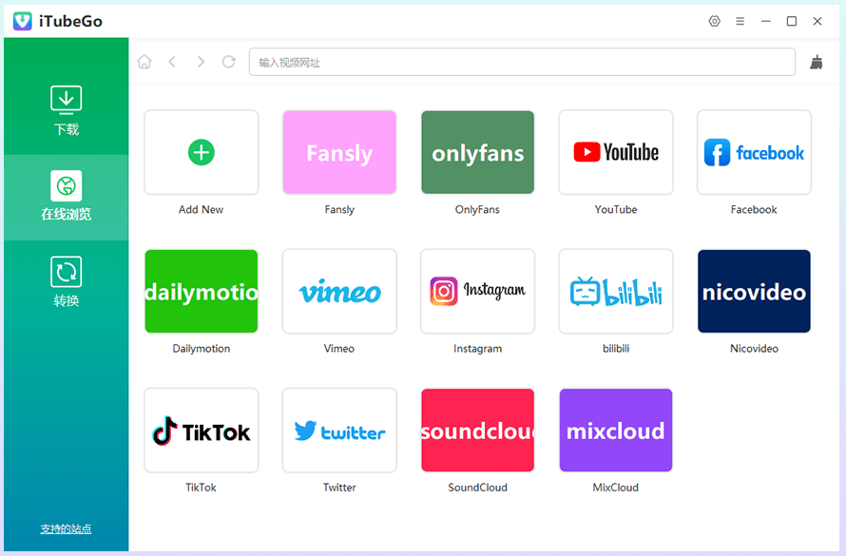Click the video URL input field

coord(522,62)
